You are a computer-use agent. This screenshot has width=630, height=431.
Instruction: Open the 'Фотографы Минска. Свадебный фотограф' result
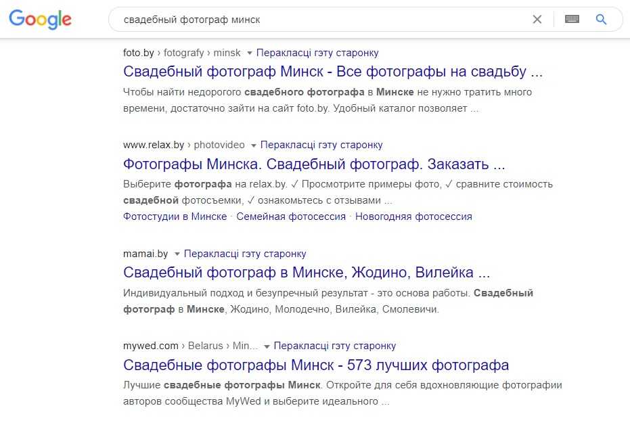[314, 164]
